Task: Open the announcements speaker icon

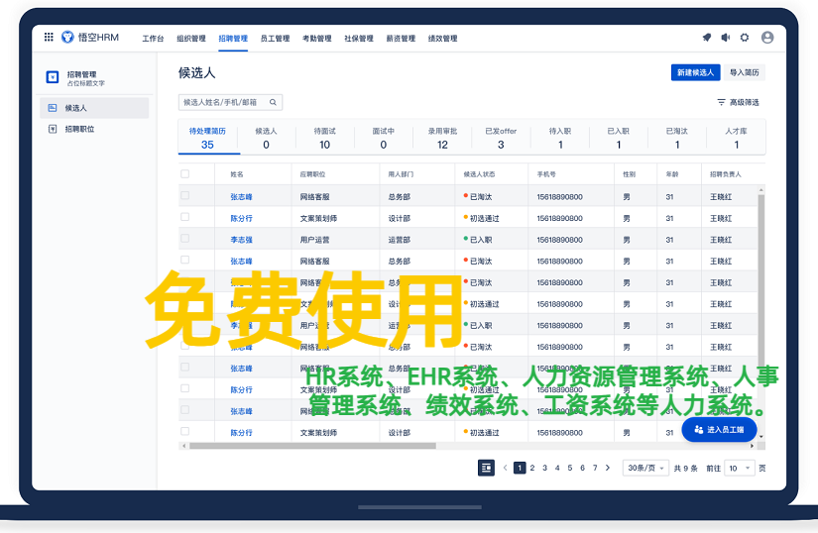Action: coord(726,38)
